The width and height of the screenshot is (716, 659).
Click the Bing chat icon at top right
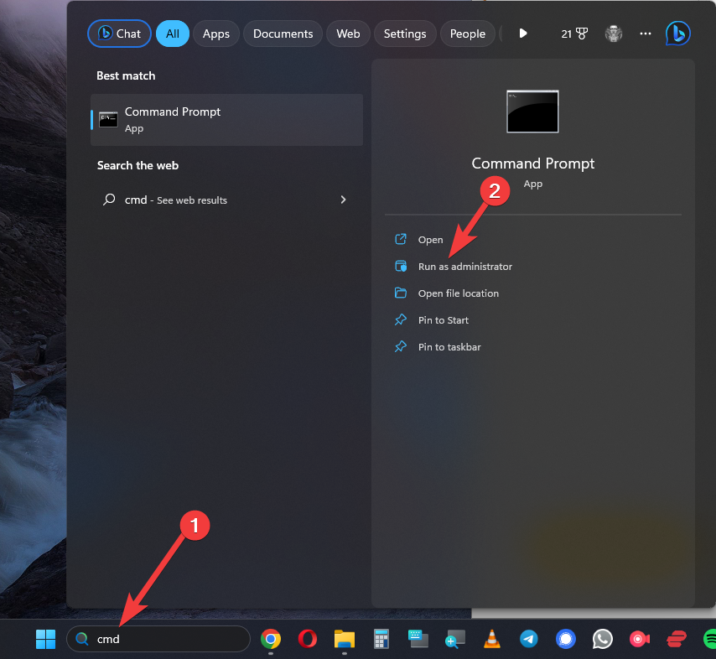677,34
